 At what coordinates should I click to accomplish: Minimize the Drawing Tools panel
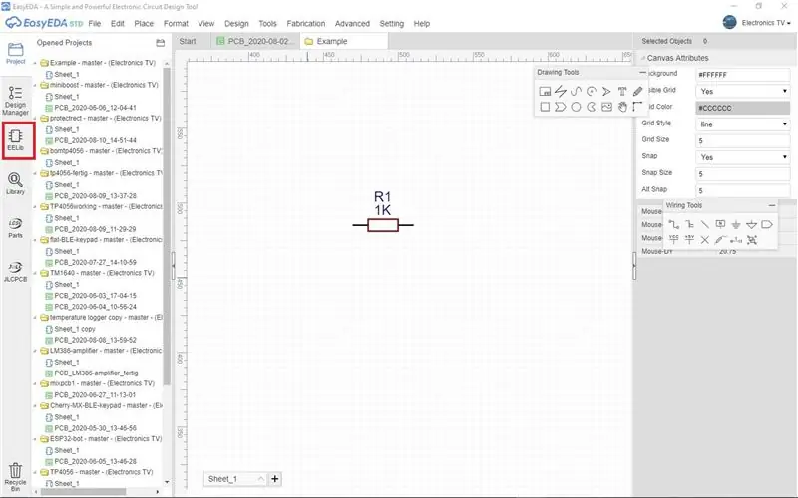[642, 72]
